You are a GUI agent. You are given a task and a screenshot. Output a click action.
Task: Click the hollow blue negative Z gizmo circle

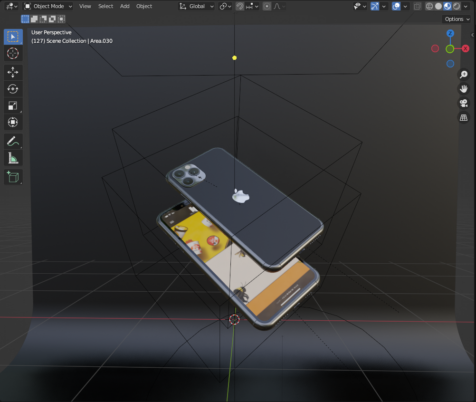450,64
